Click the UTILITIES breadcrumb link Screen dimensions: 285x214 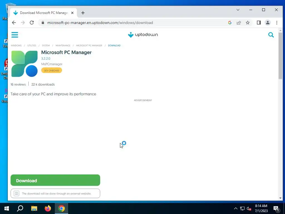pyautogui.click(x=32, y=45)
